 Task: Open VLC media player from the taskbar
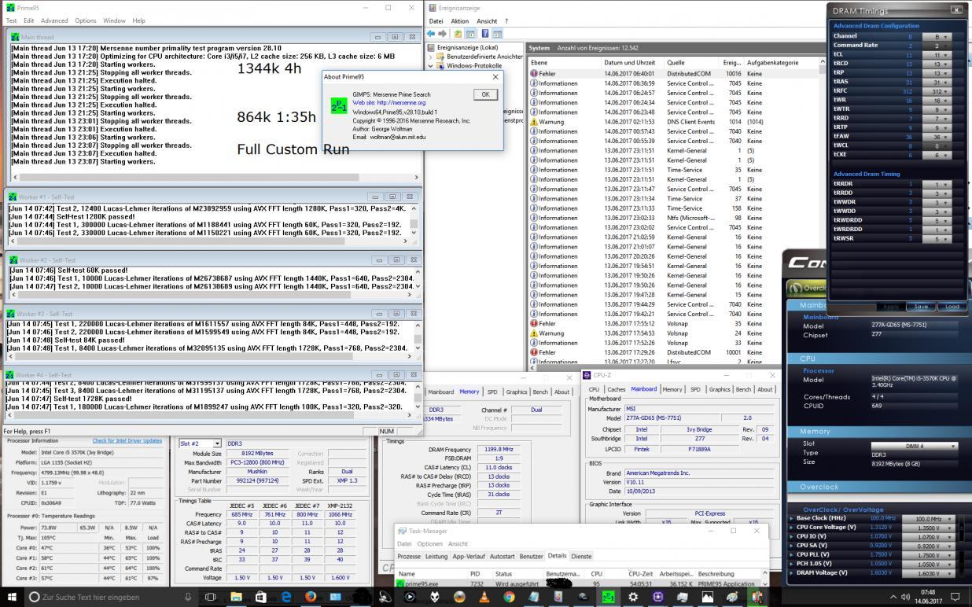pos(484,597)
